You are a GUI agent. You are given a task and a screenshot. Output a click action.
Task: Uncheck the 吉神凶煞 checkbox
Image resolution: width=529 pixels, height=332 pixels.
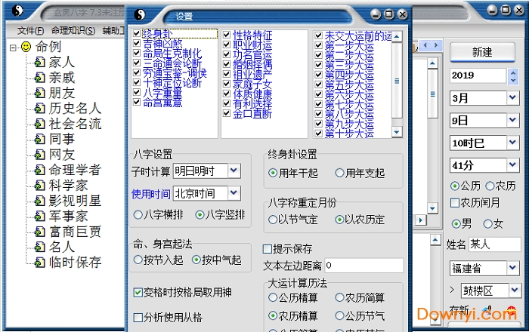[137, 43]
